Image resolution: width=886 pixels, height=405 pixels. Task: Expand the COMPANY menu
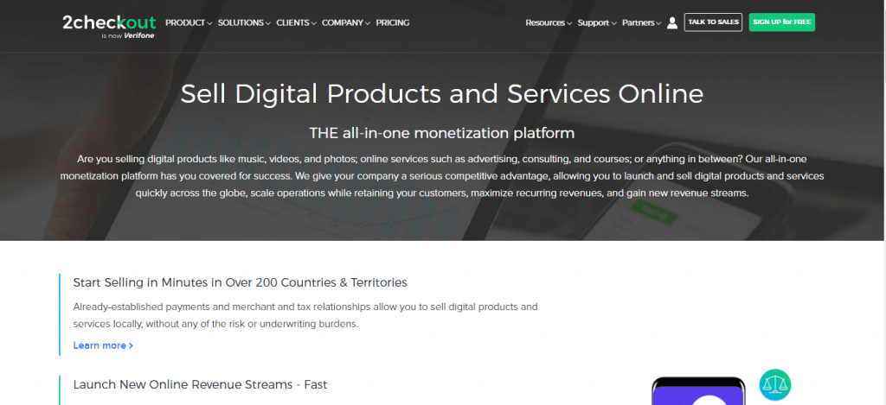tap(346, 23)
